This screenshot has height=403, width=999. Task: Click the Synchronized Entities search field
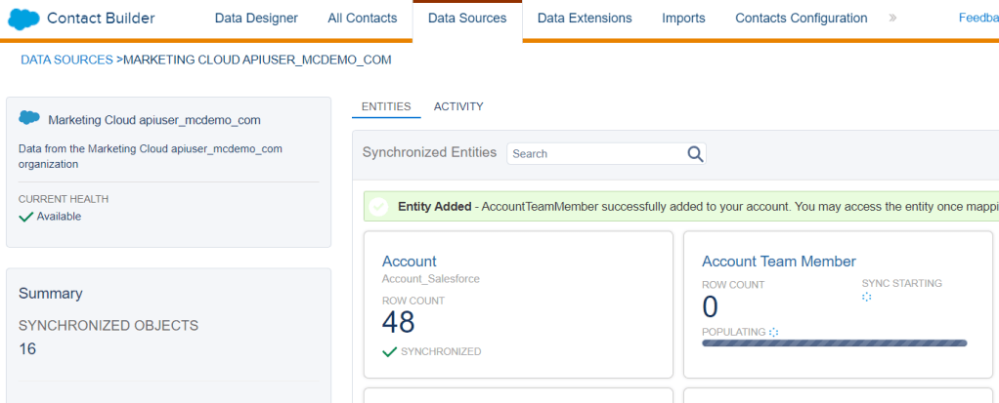click(594, 153)
